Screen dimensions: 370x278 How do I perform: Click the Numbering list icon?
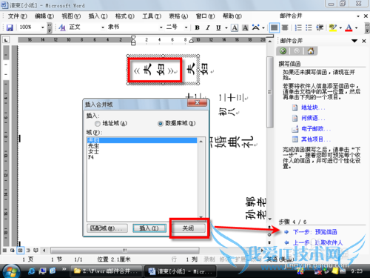click(298, 27)
